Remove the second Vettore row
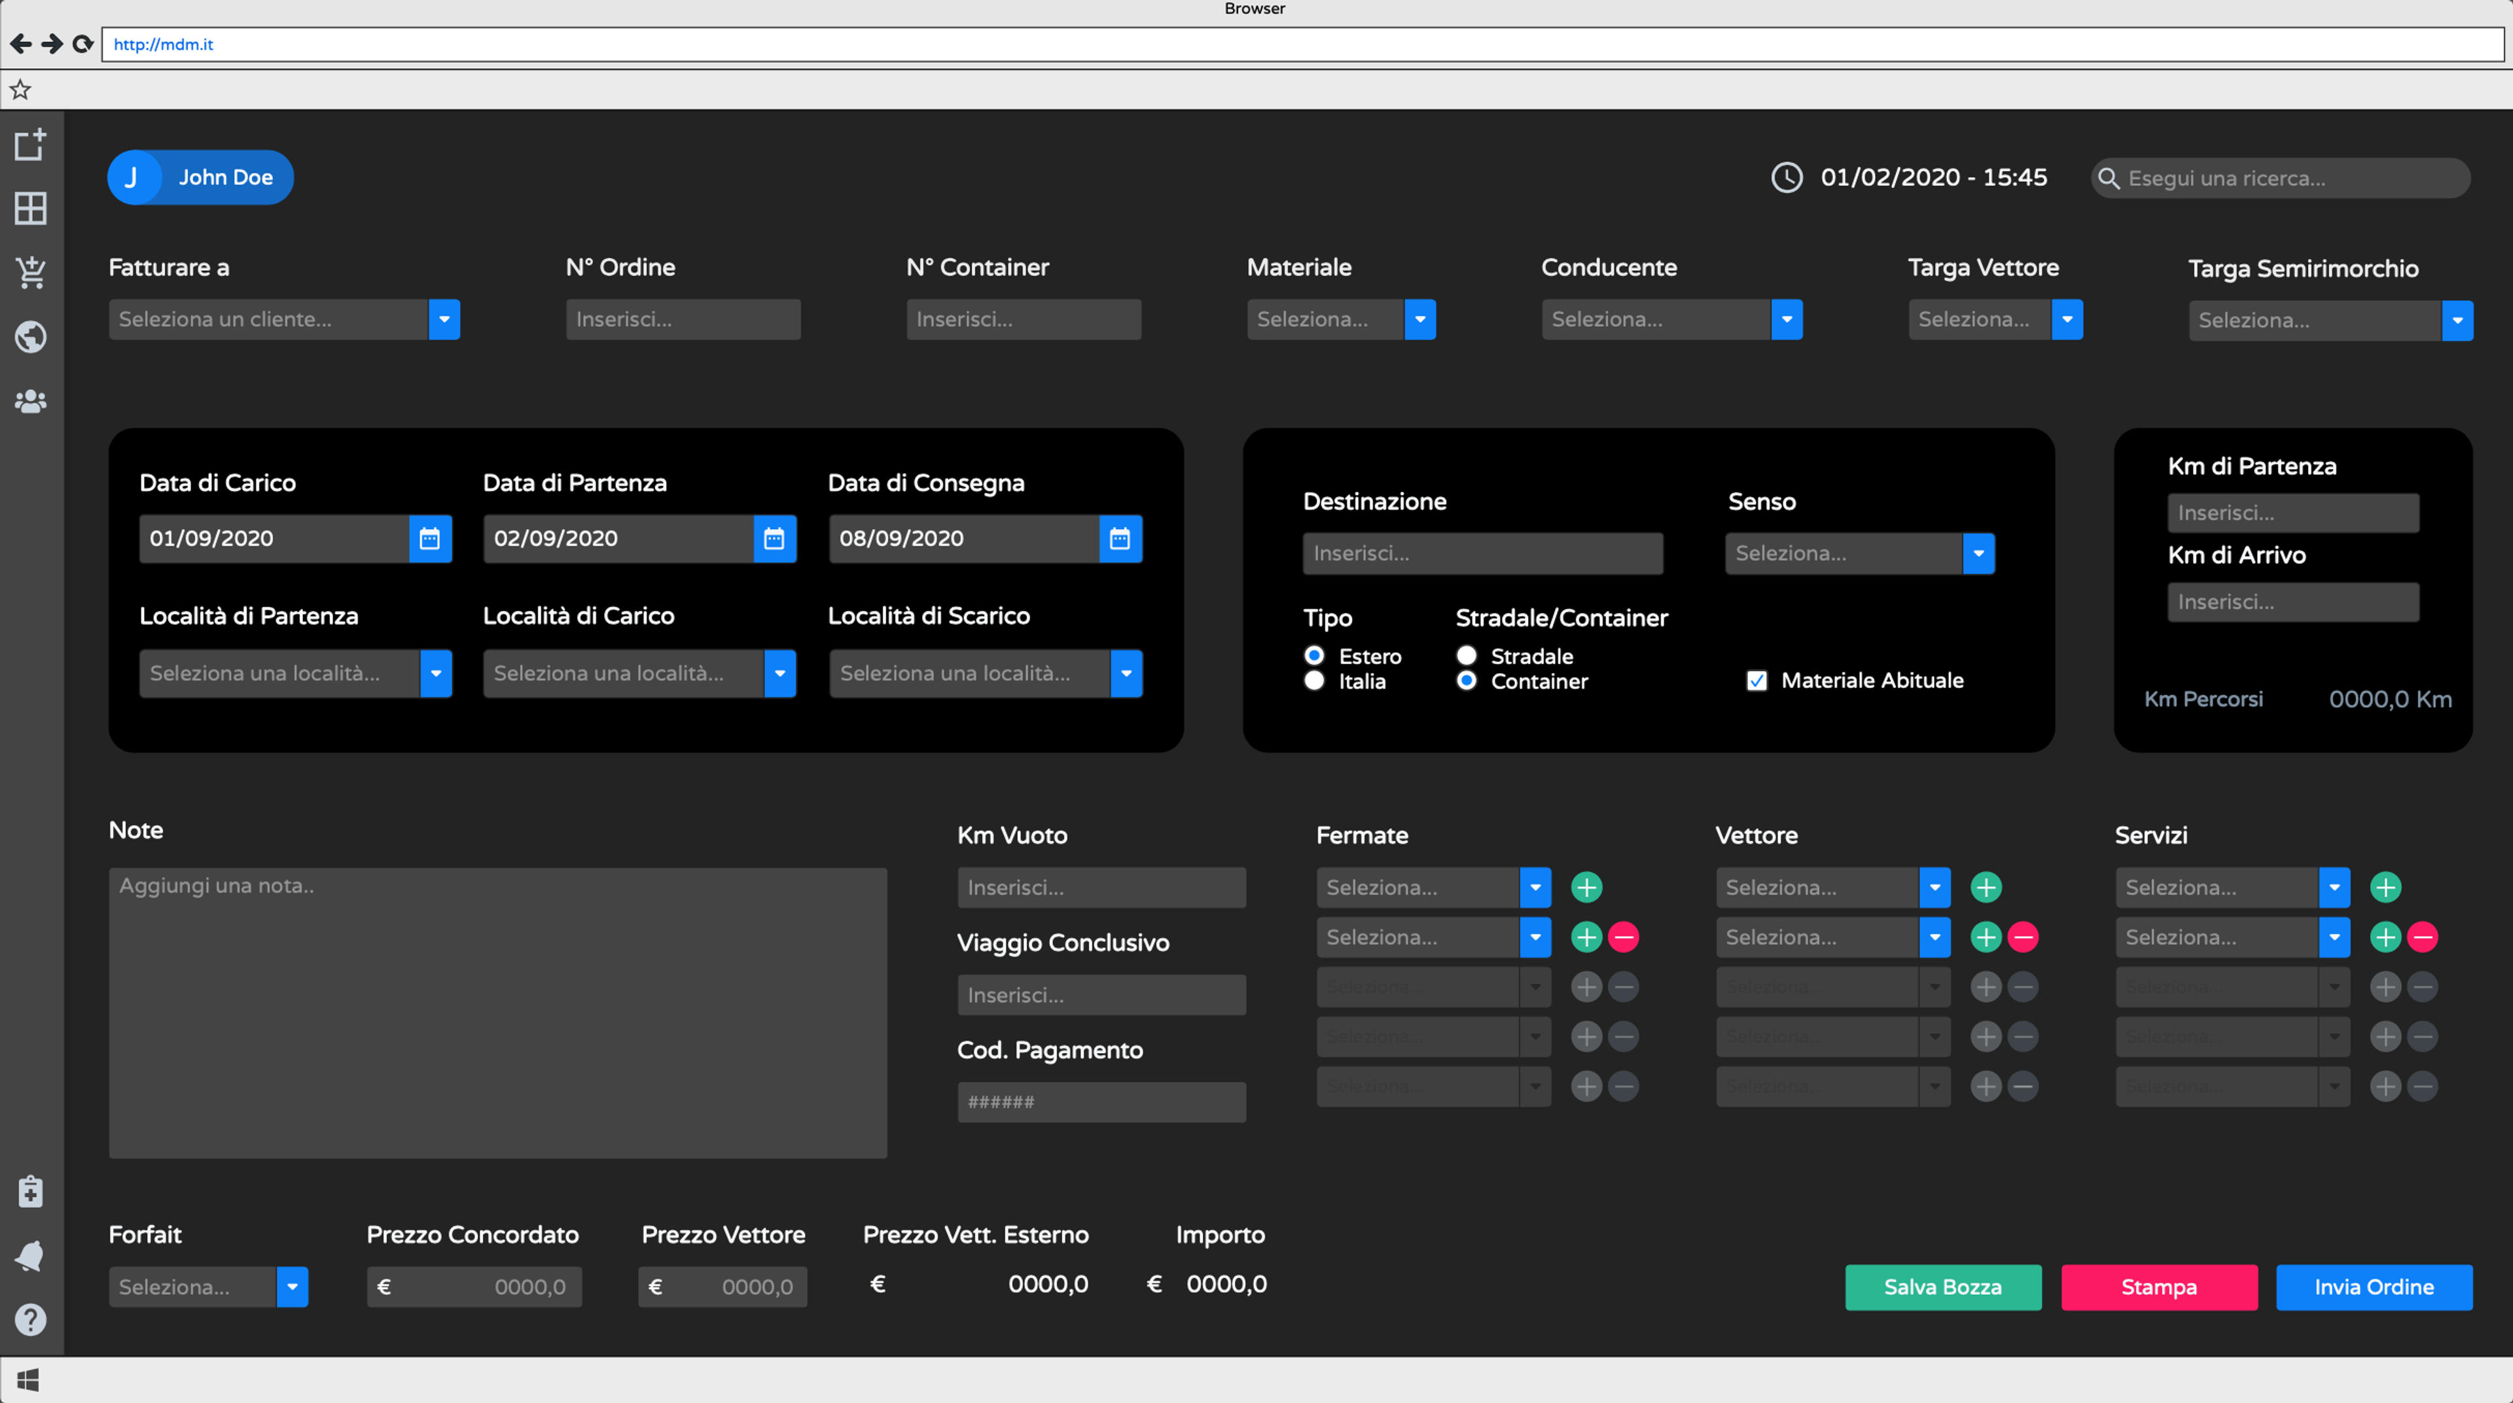The width and height of the screenshot is (2513, 1403). click(2023, 937)
